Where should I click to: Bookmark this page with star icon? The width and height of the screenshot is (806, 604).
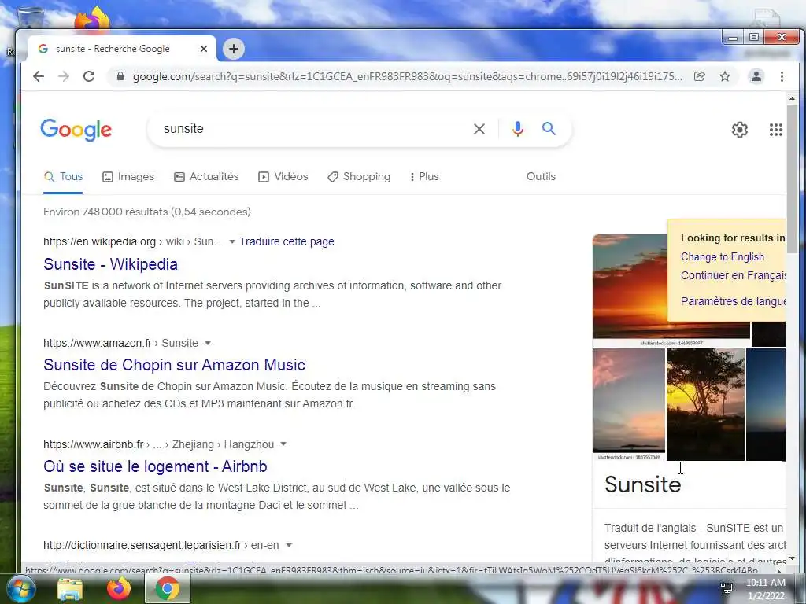click(725, 76)
